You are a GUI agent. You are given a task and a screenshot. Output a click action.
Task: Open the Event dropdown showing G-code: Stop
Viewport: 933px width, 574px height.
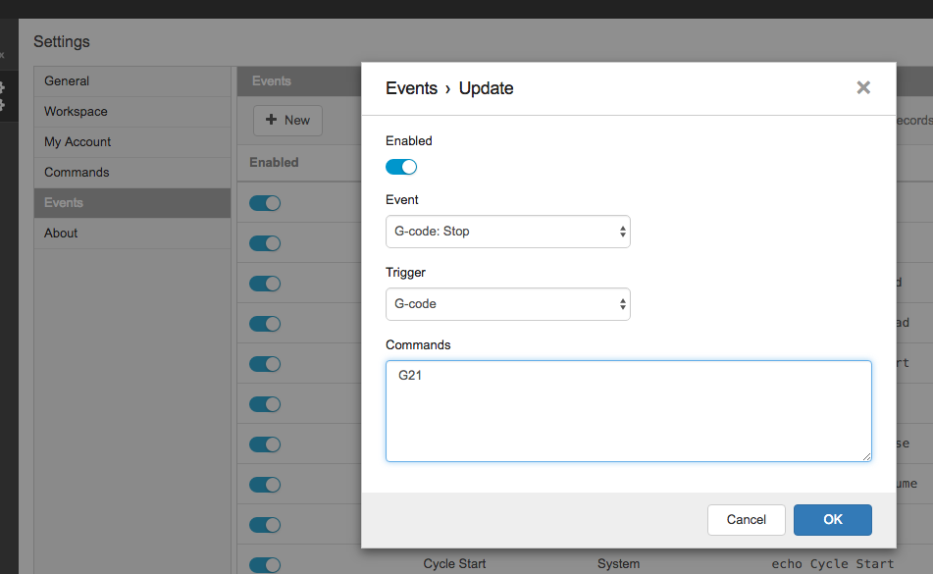[507, 232]
